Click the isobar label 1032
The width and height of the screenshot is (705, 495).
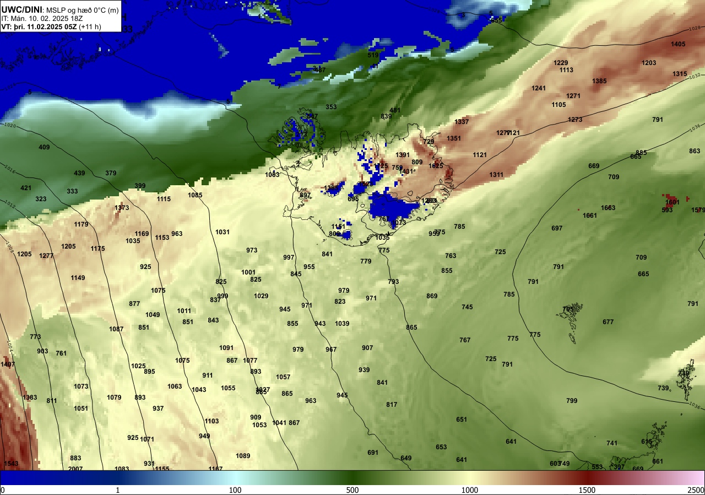click(x=695, y=76)
